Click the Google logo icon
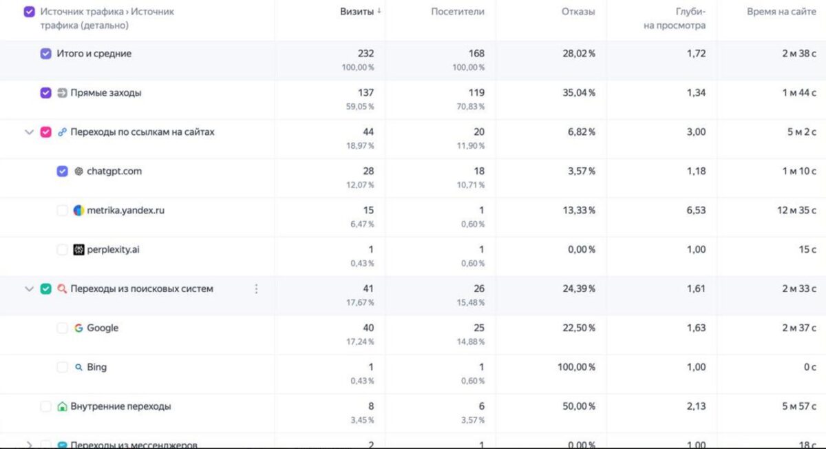This screenshot has height=449, width=826. (x=78, y=328)
